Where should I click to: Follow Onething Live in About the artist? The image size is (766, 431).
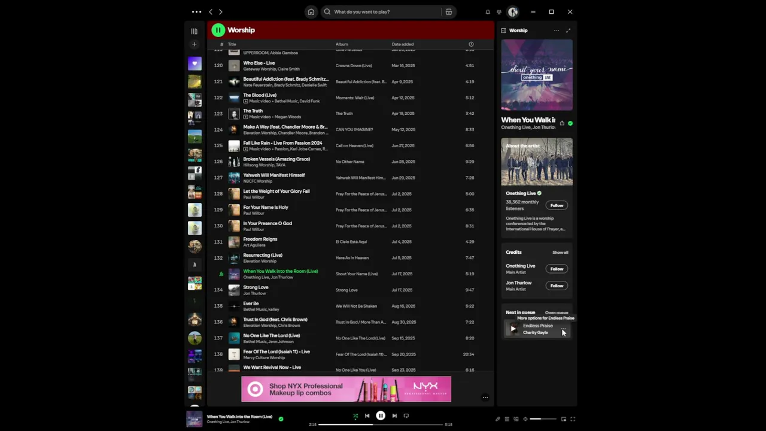[x=557, y=205]
